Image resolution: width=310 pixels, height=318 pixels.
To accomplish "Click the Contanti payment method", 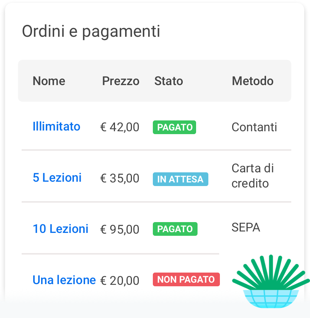I will point(254,127).
